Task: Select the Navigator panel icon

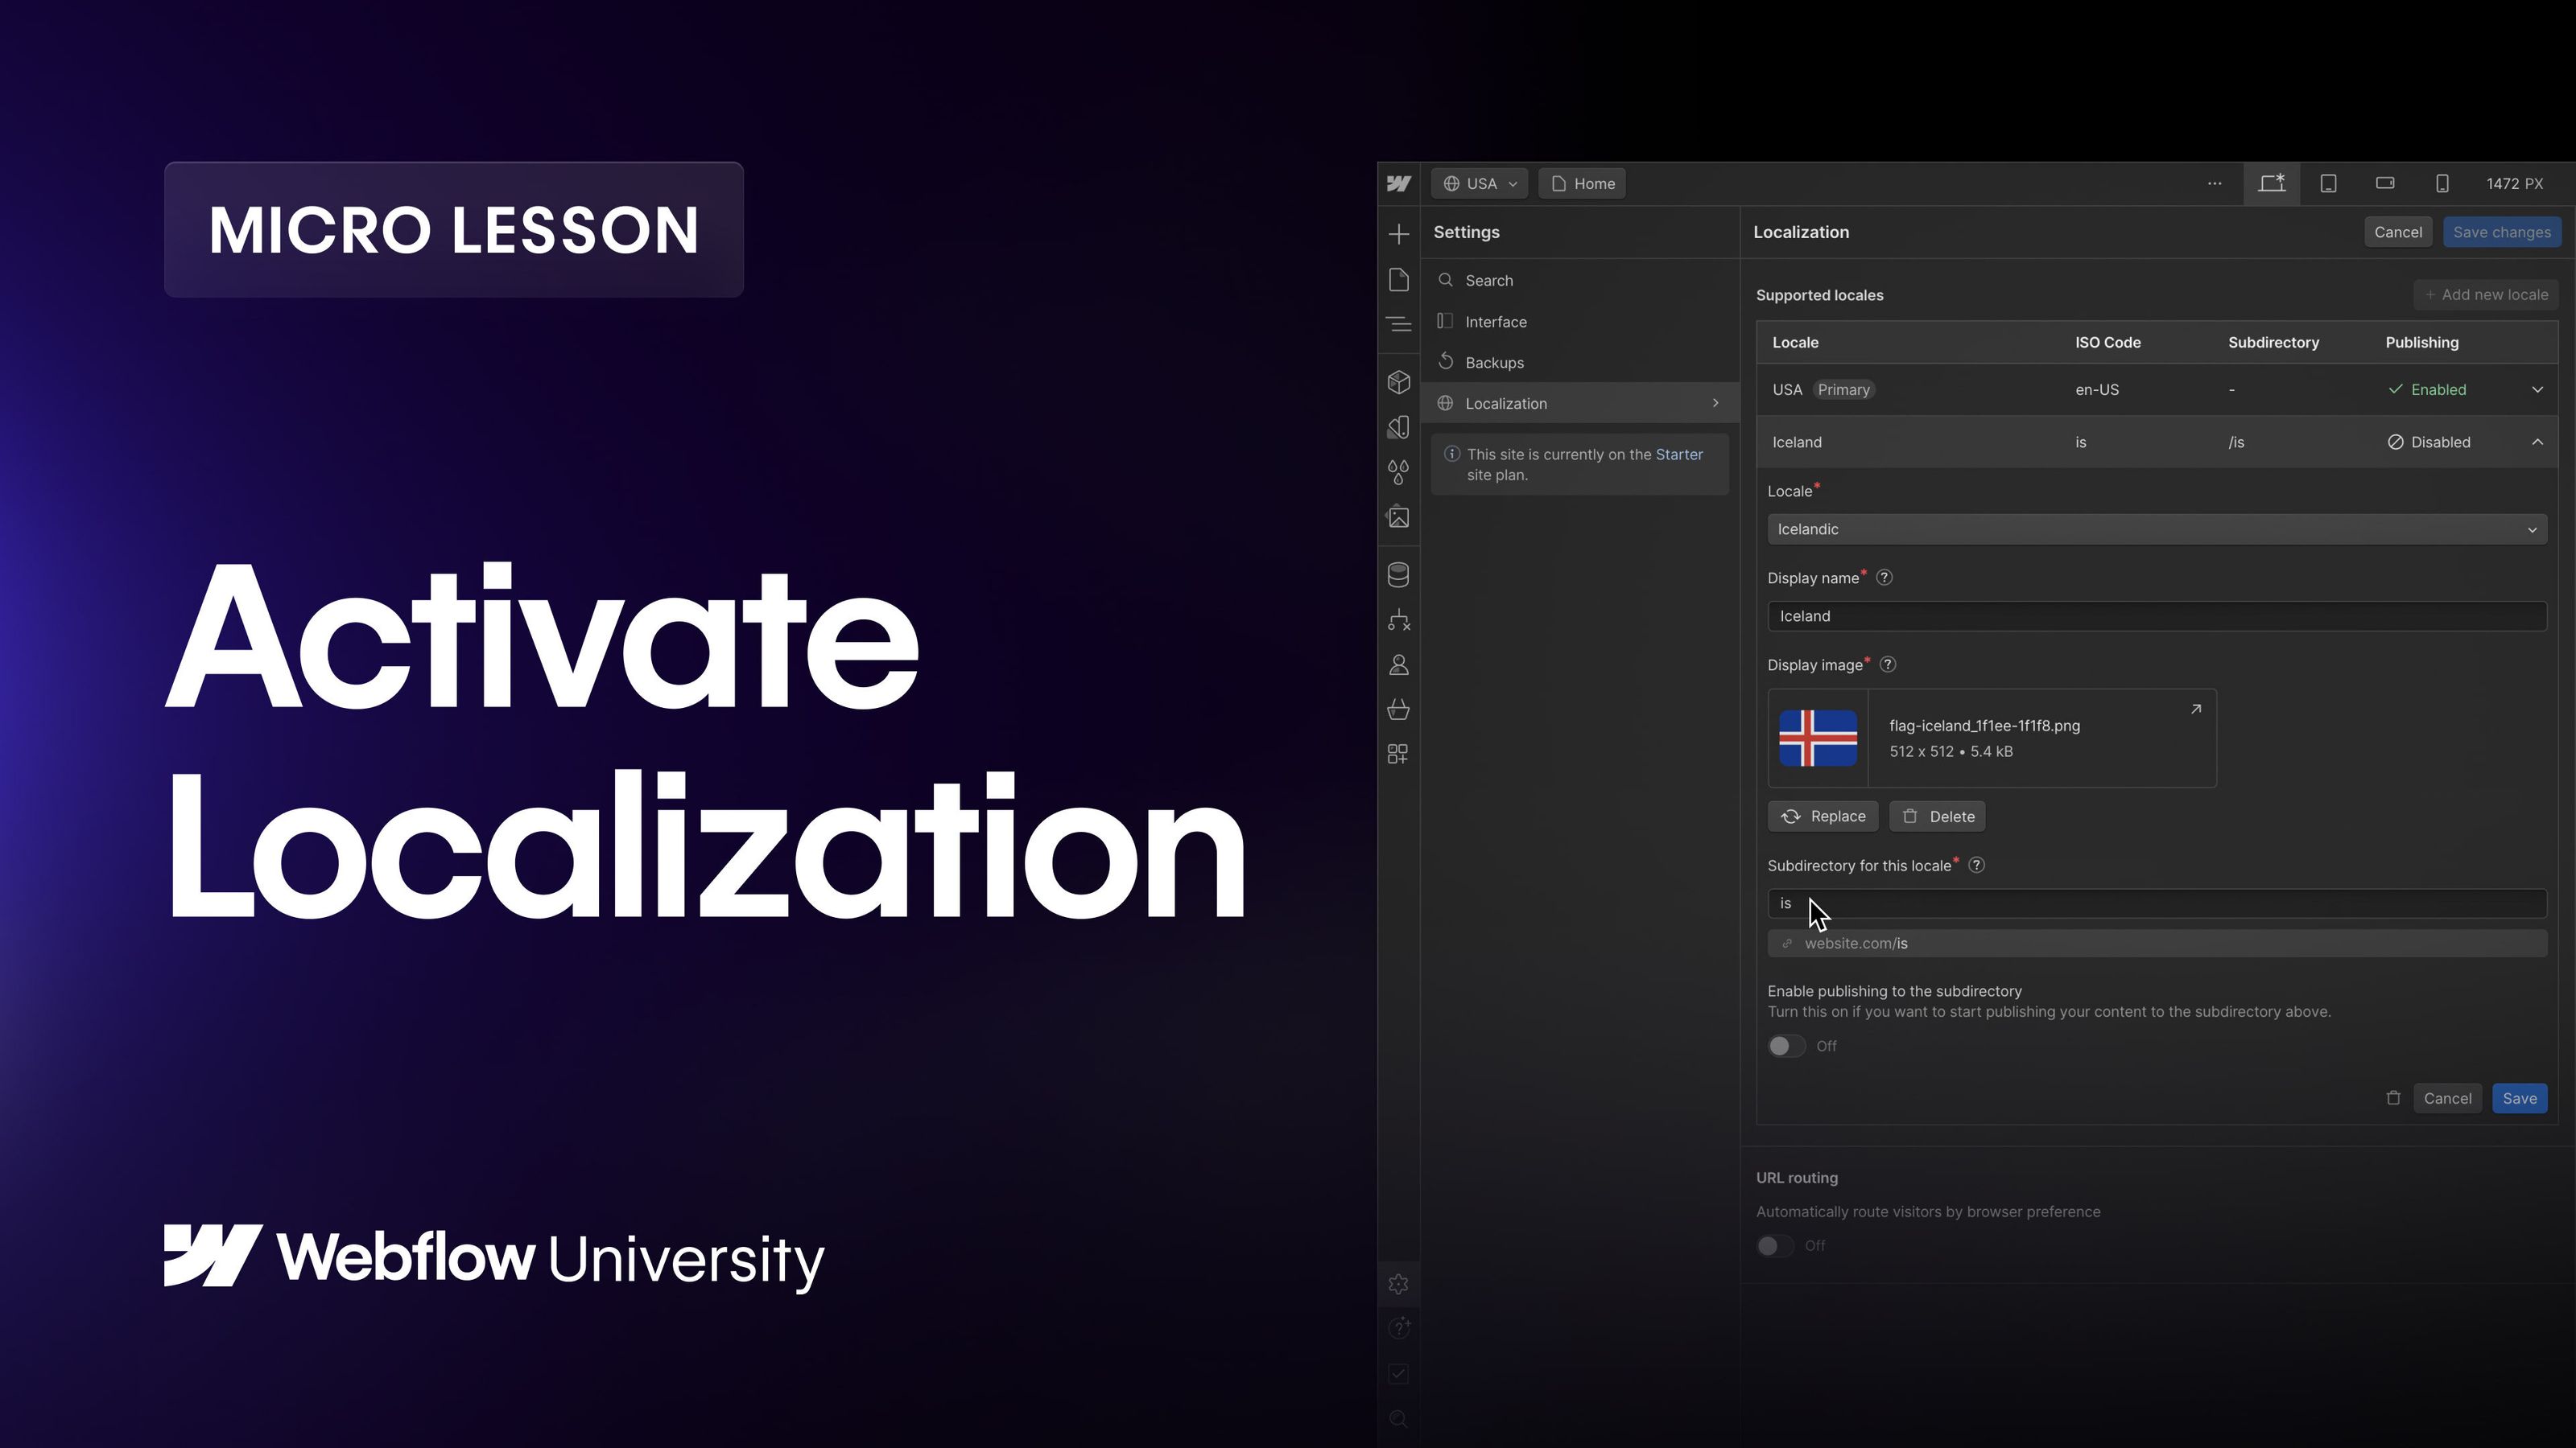Action: click(1398, 323)
